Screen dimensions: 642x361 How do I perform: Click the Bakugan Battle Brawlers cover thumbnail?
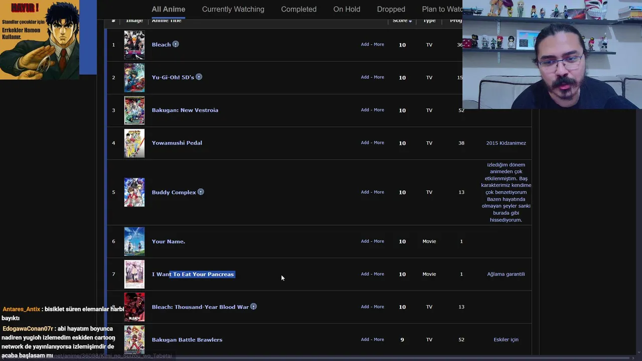tap(134, 339)
